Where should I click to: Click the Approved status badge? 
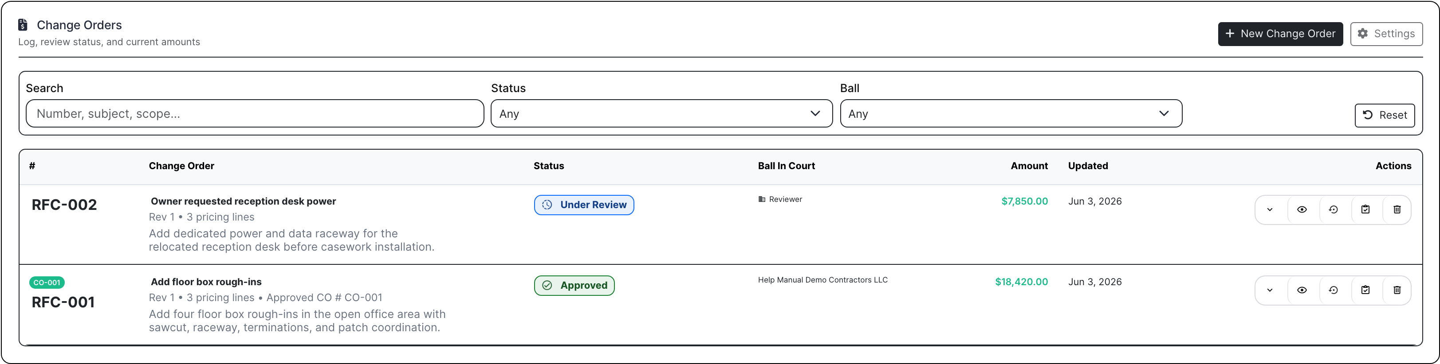(x=574, y=285)
